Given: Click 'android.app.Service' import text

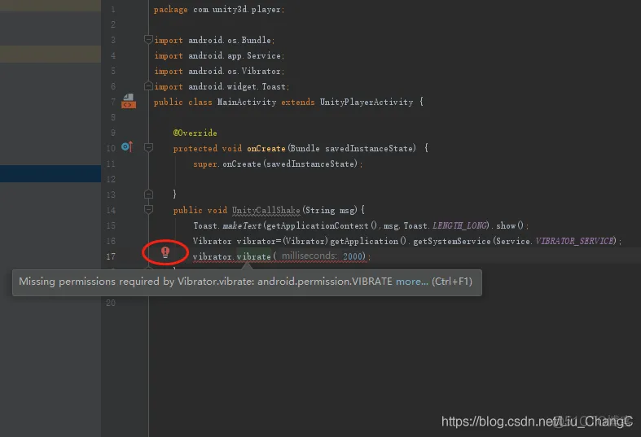Looking at the screenshot, I should click(235, 55).
